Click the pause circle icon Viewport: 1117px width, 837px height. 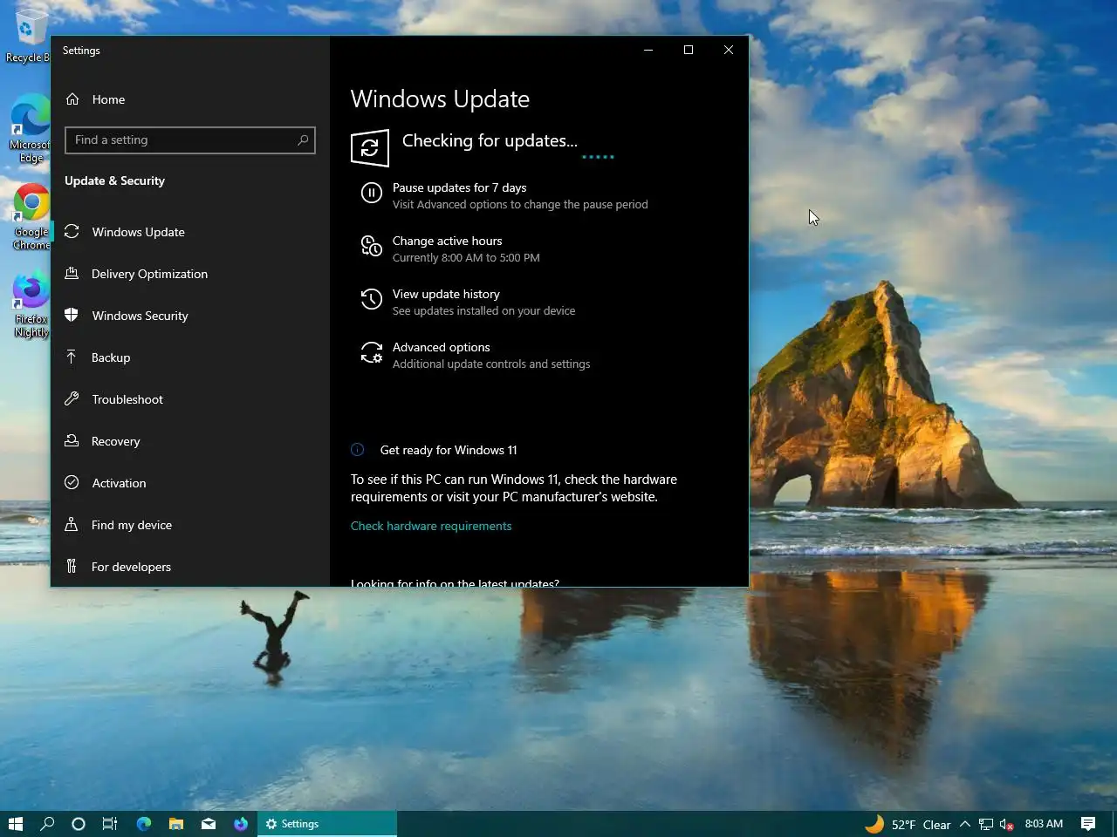click(372, 194)
